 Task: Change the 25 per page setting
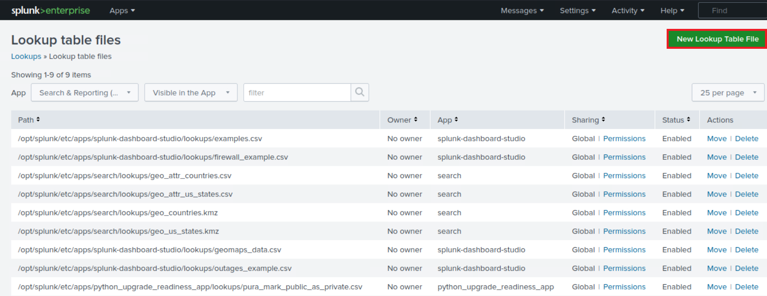coord(728,93)
